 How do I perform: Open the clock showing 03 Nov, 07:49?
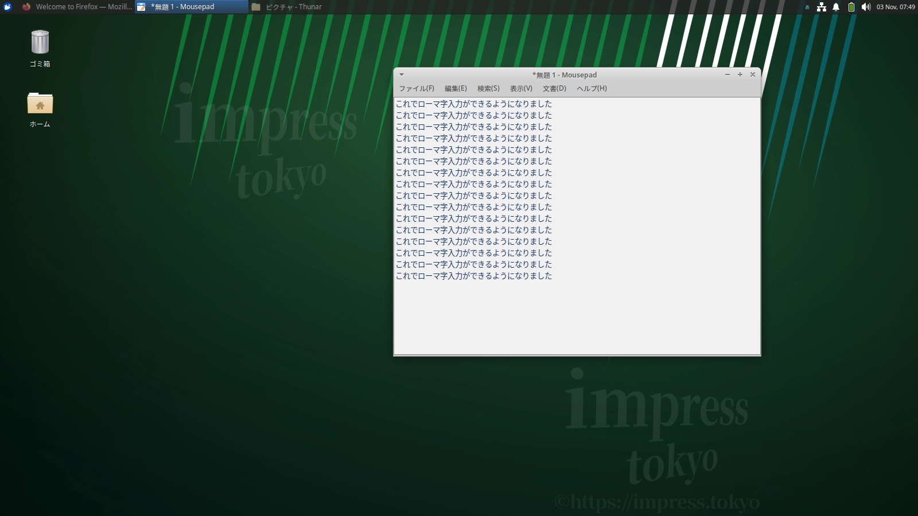click(x=896, y=7)
